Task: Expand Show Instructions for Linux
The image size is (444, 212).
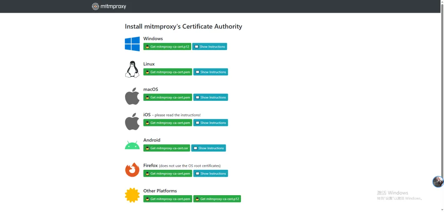Action: click(x=210, y=72)
